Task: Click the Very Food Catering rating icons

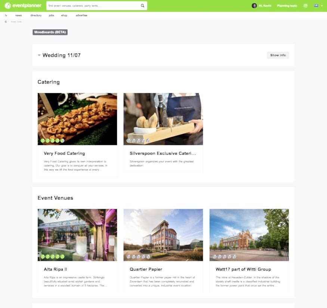Action: coord(52,141)
